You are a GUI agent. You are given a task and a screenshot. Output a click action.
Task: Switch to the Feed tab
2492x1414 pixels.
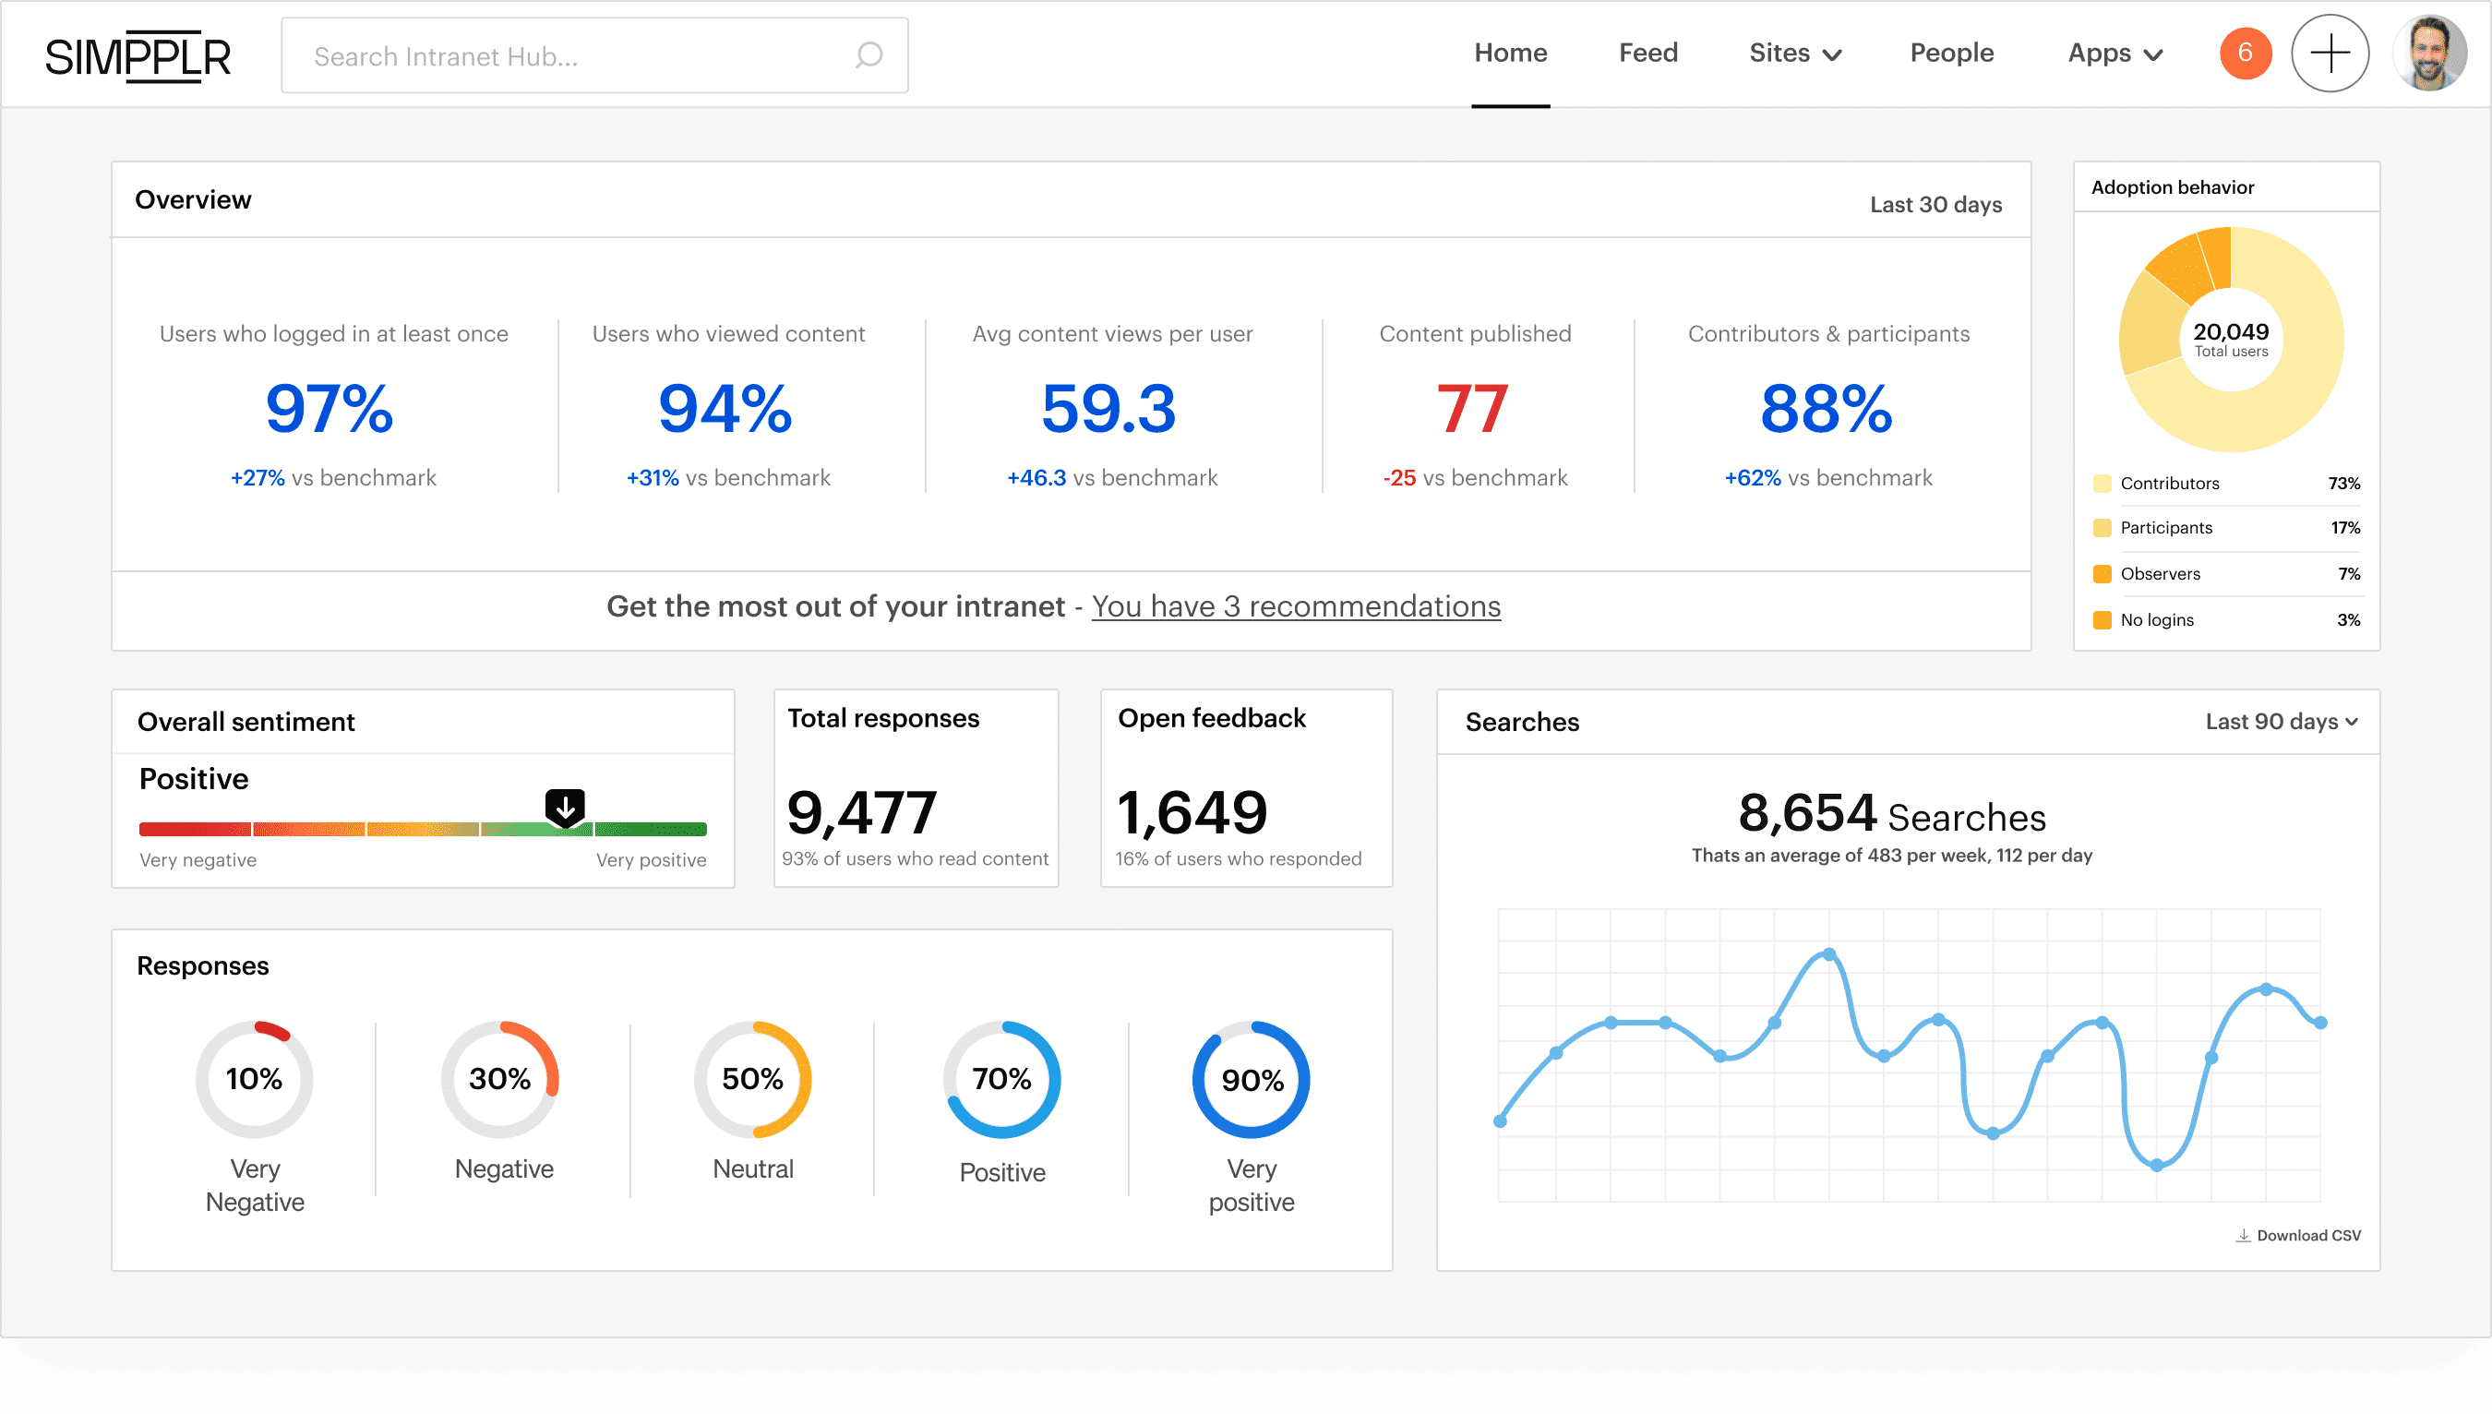click(1648, 54)
